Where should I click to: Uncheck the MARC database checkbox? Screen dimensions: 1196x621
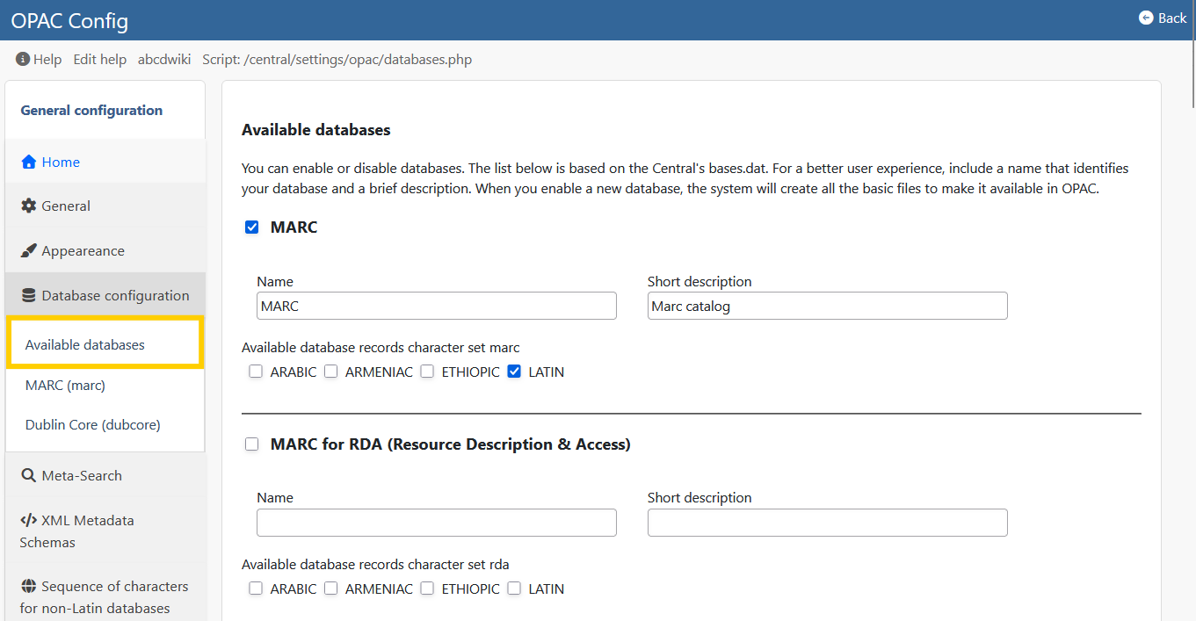252,227
